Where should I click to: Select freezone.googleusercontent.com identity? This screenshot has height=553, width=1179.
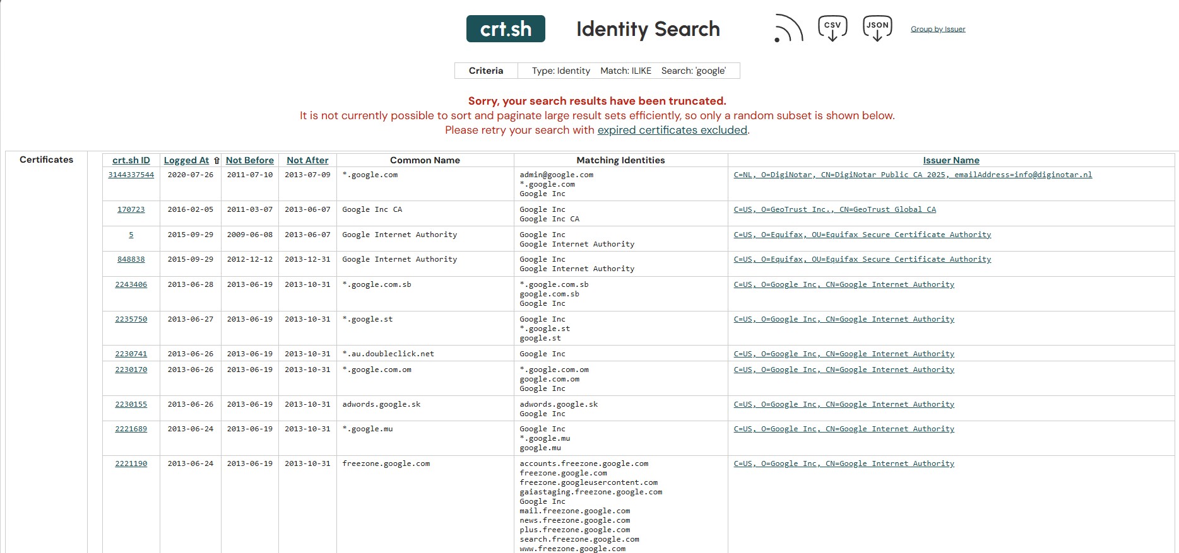pos(588,482)
